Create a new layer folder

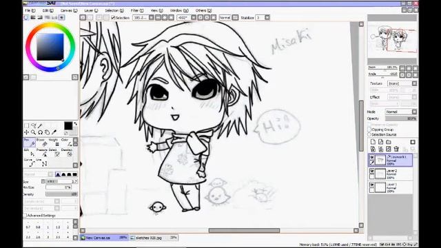(x=389, y=142)
